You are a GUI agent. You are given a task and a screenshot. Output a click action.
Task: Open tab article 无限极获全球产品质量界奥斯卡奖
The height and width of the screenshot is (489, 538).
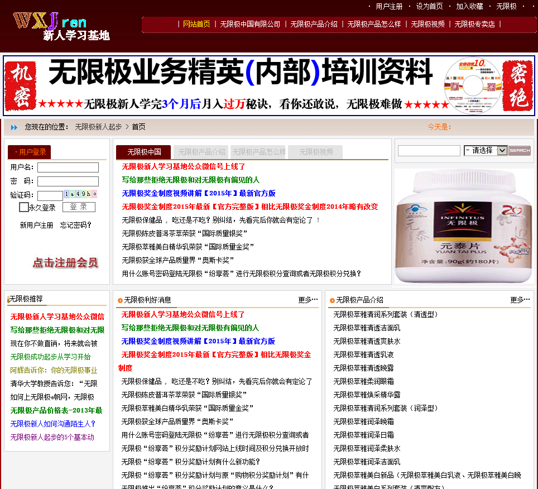click(177, 261)
